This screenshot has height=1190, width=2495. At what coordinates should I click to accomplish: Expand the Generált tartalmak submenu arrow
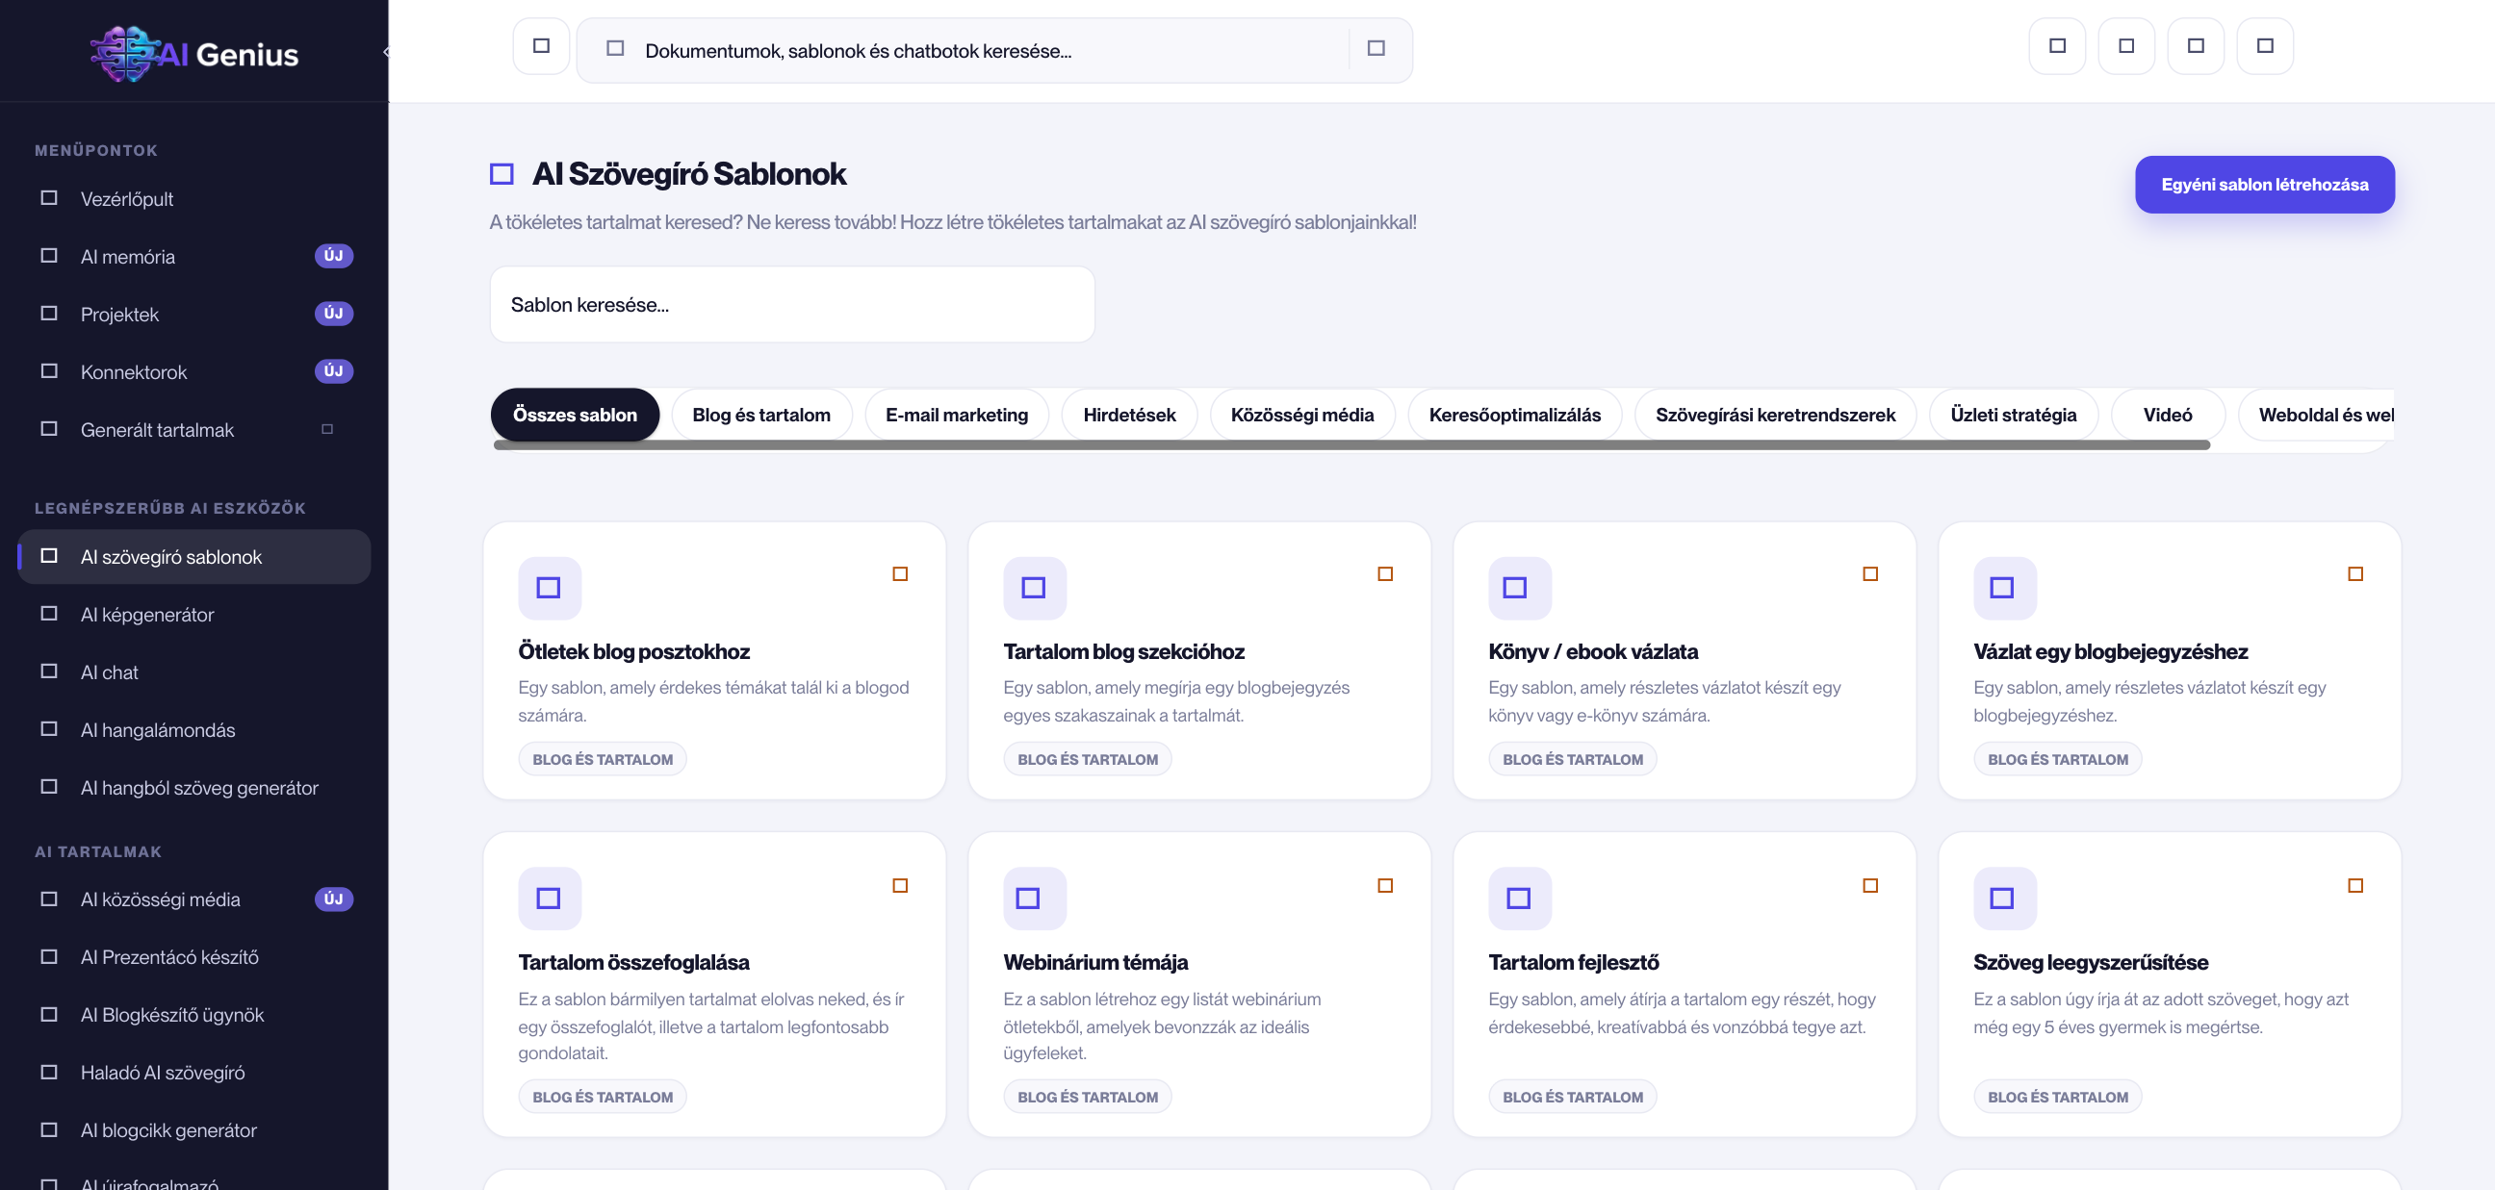tap(327, 429)
